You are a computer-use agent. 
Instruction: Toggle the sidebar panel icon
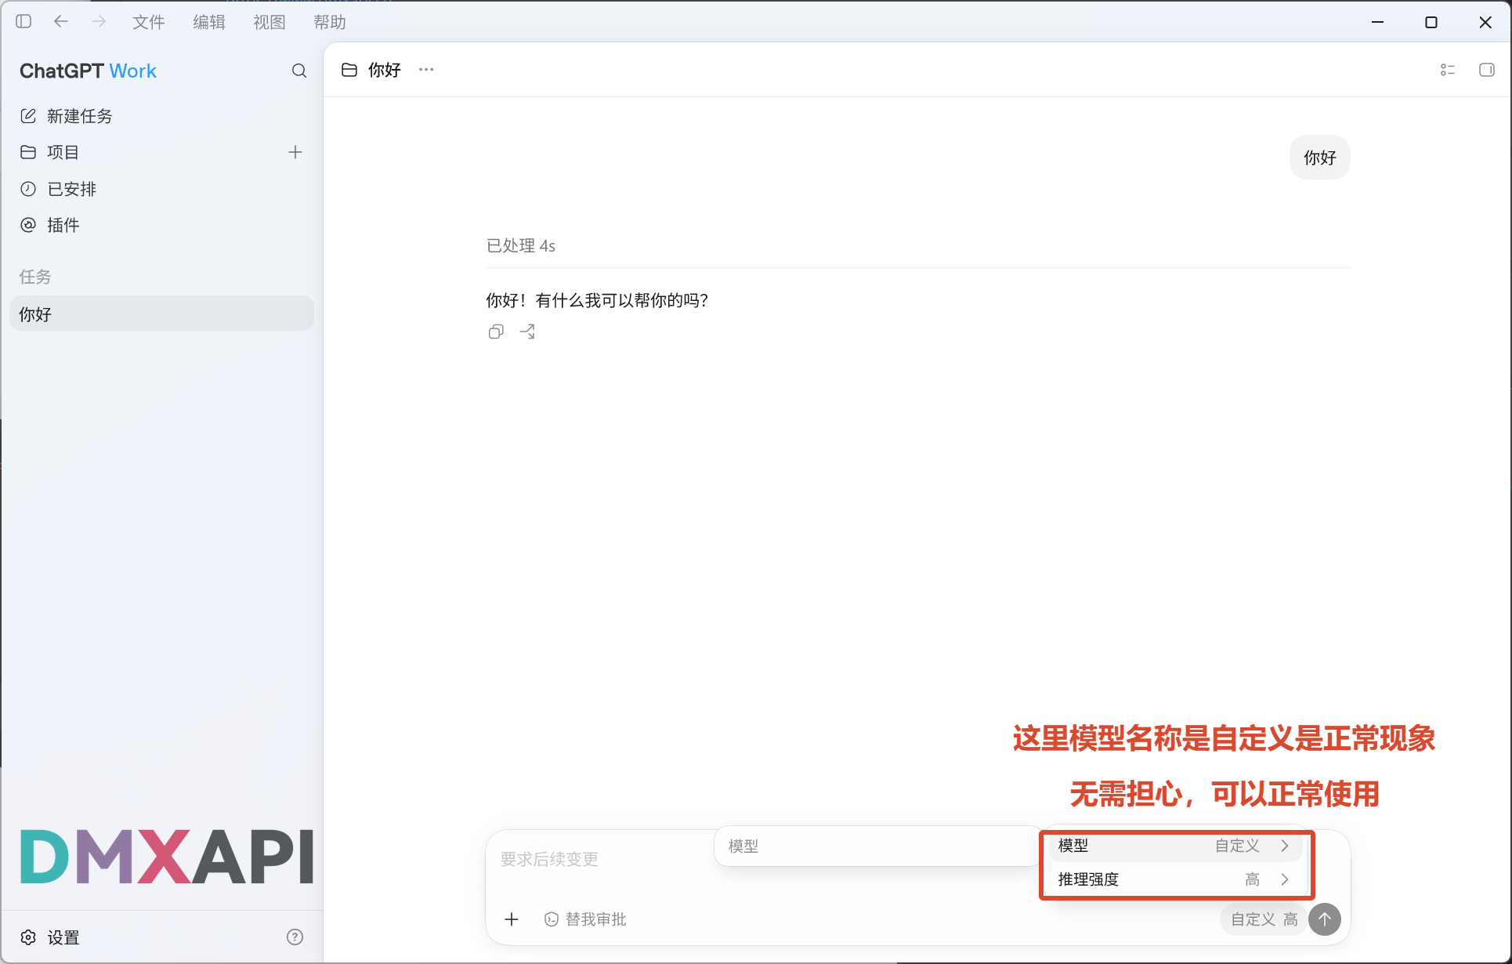click(x=24, y=22)
